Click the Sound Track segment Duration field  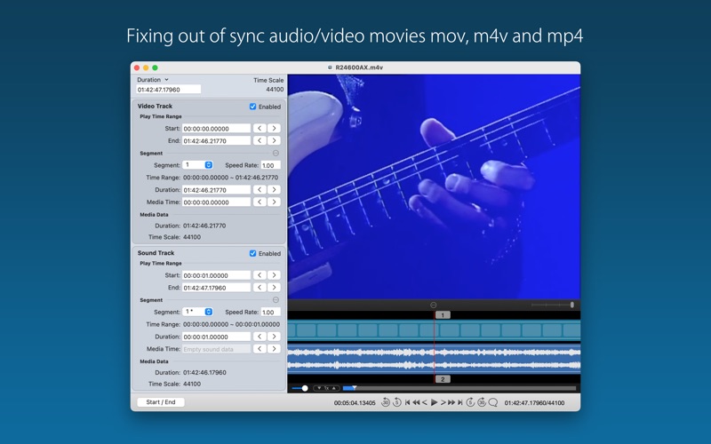pos(216,337)
